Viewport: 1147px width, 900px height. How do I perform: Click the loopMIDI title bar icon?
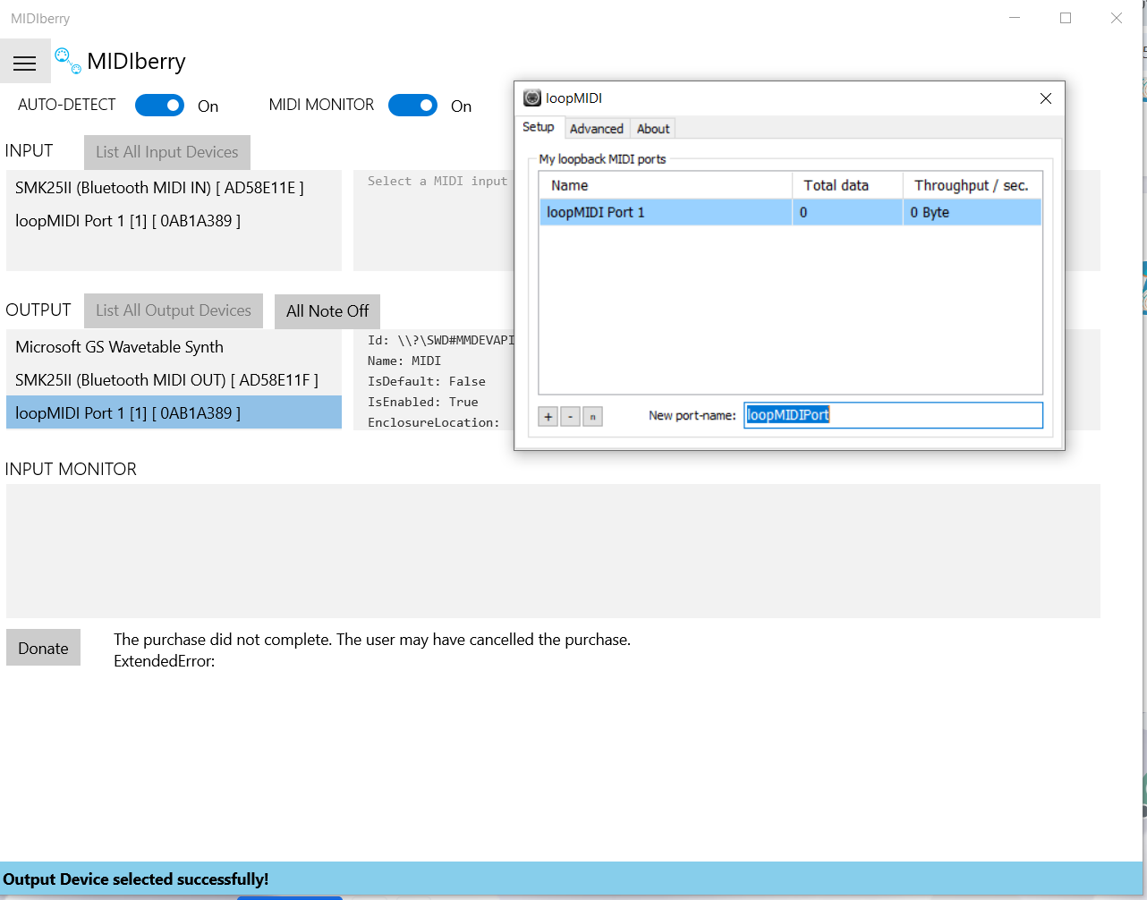pyautogui.click(x=532, y=98)
